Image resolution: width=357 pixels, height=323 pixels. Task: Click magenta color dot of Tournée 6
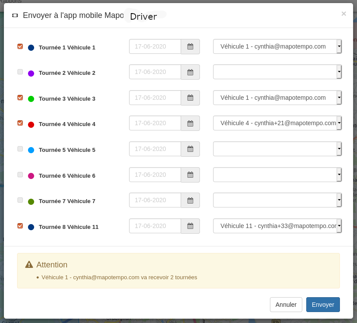point(31,176)
